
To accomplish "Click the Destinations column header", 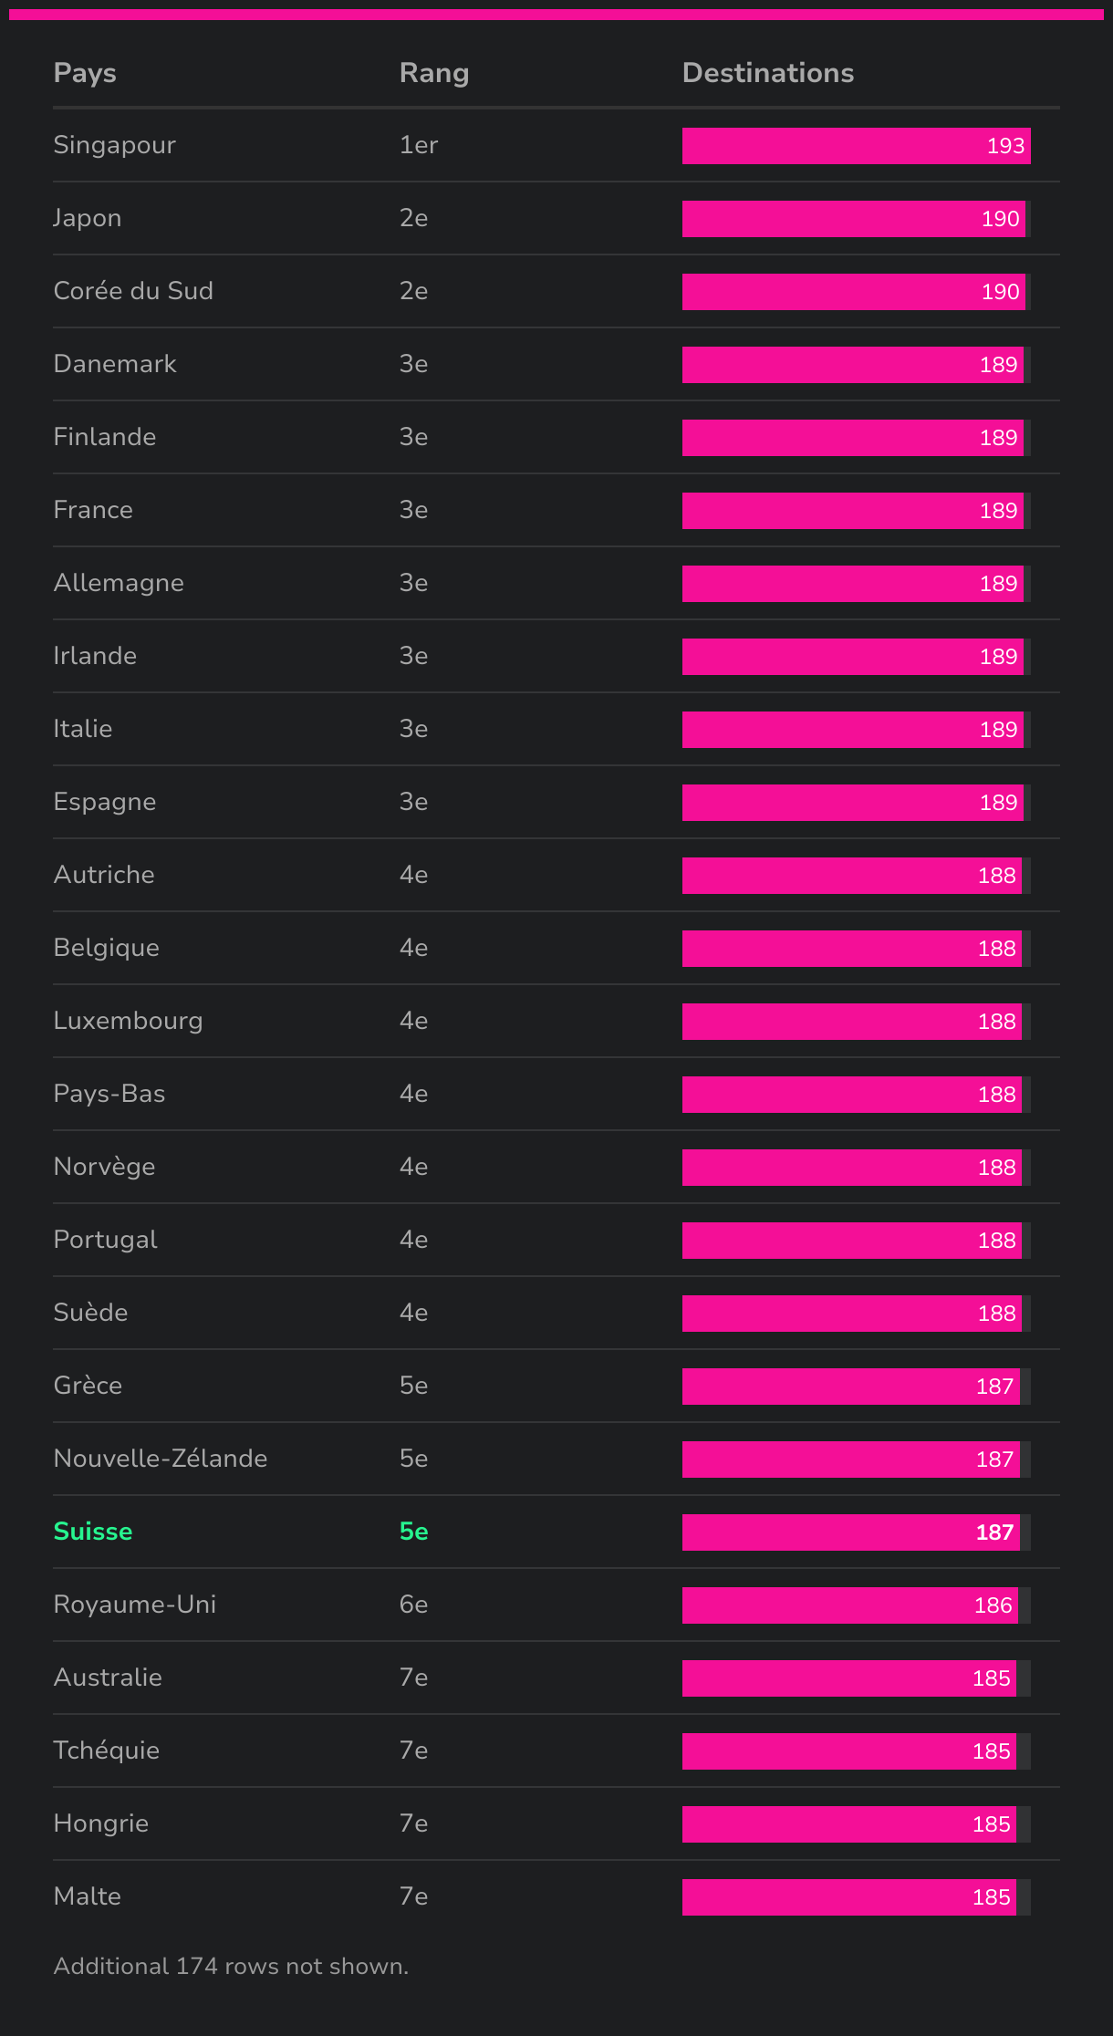I will [x=767, y=73].
